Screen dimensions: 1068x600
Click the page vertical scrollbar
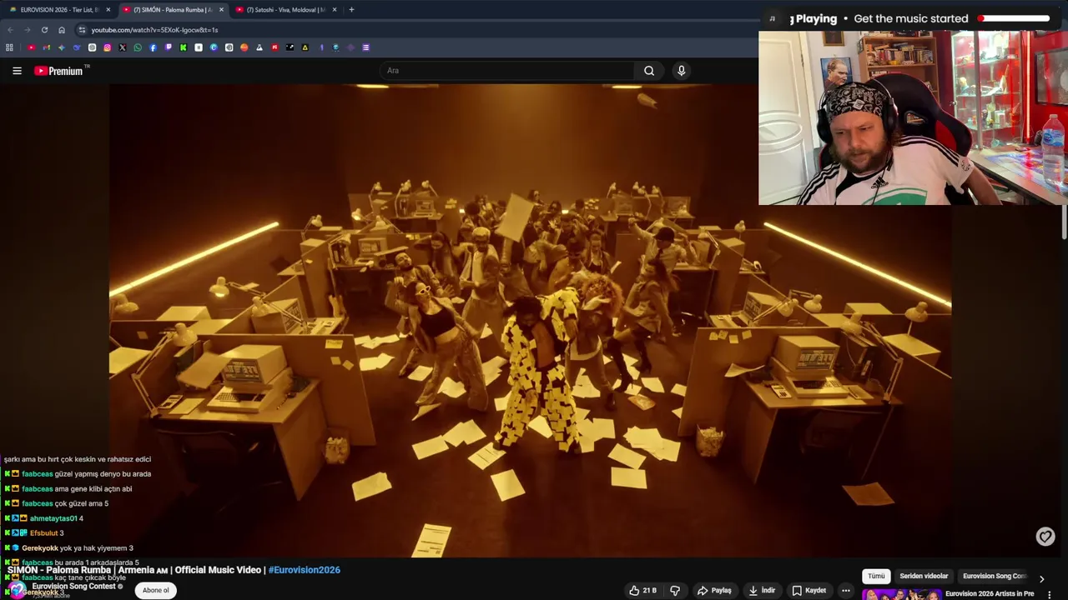coord(1064,222)
